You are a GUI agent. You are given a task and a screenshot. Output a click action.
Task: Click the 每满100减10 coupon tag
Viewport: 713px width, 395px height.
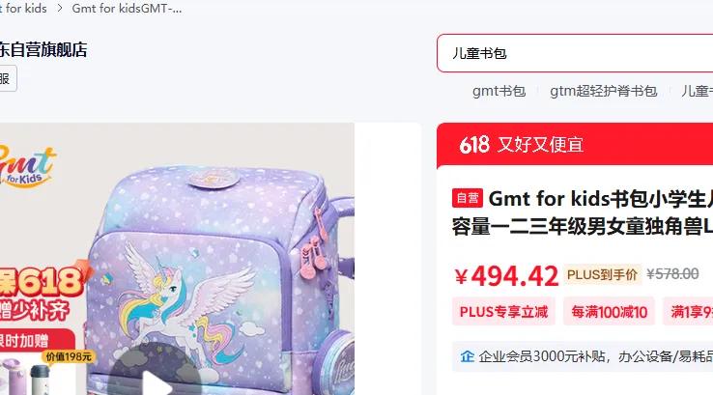click(x=609, y=312)
